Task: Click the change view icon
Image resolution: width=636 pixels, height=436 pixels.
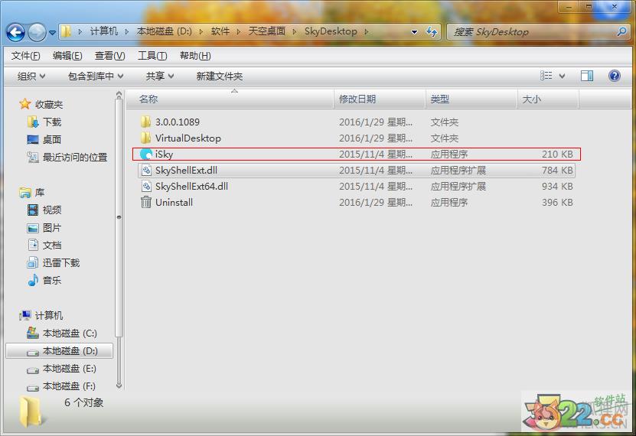Action: click(x=546, y=76)
